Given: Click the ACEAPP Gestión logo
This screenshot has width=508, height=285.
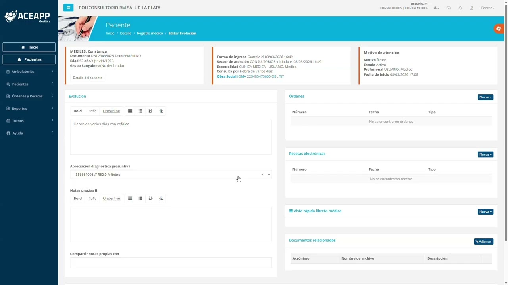Looking at the screenshot, I should point(27,17).
